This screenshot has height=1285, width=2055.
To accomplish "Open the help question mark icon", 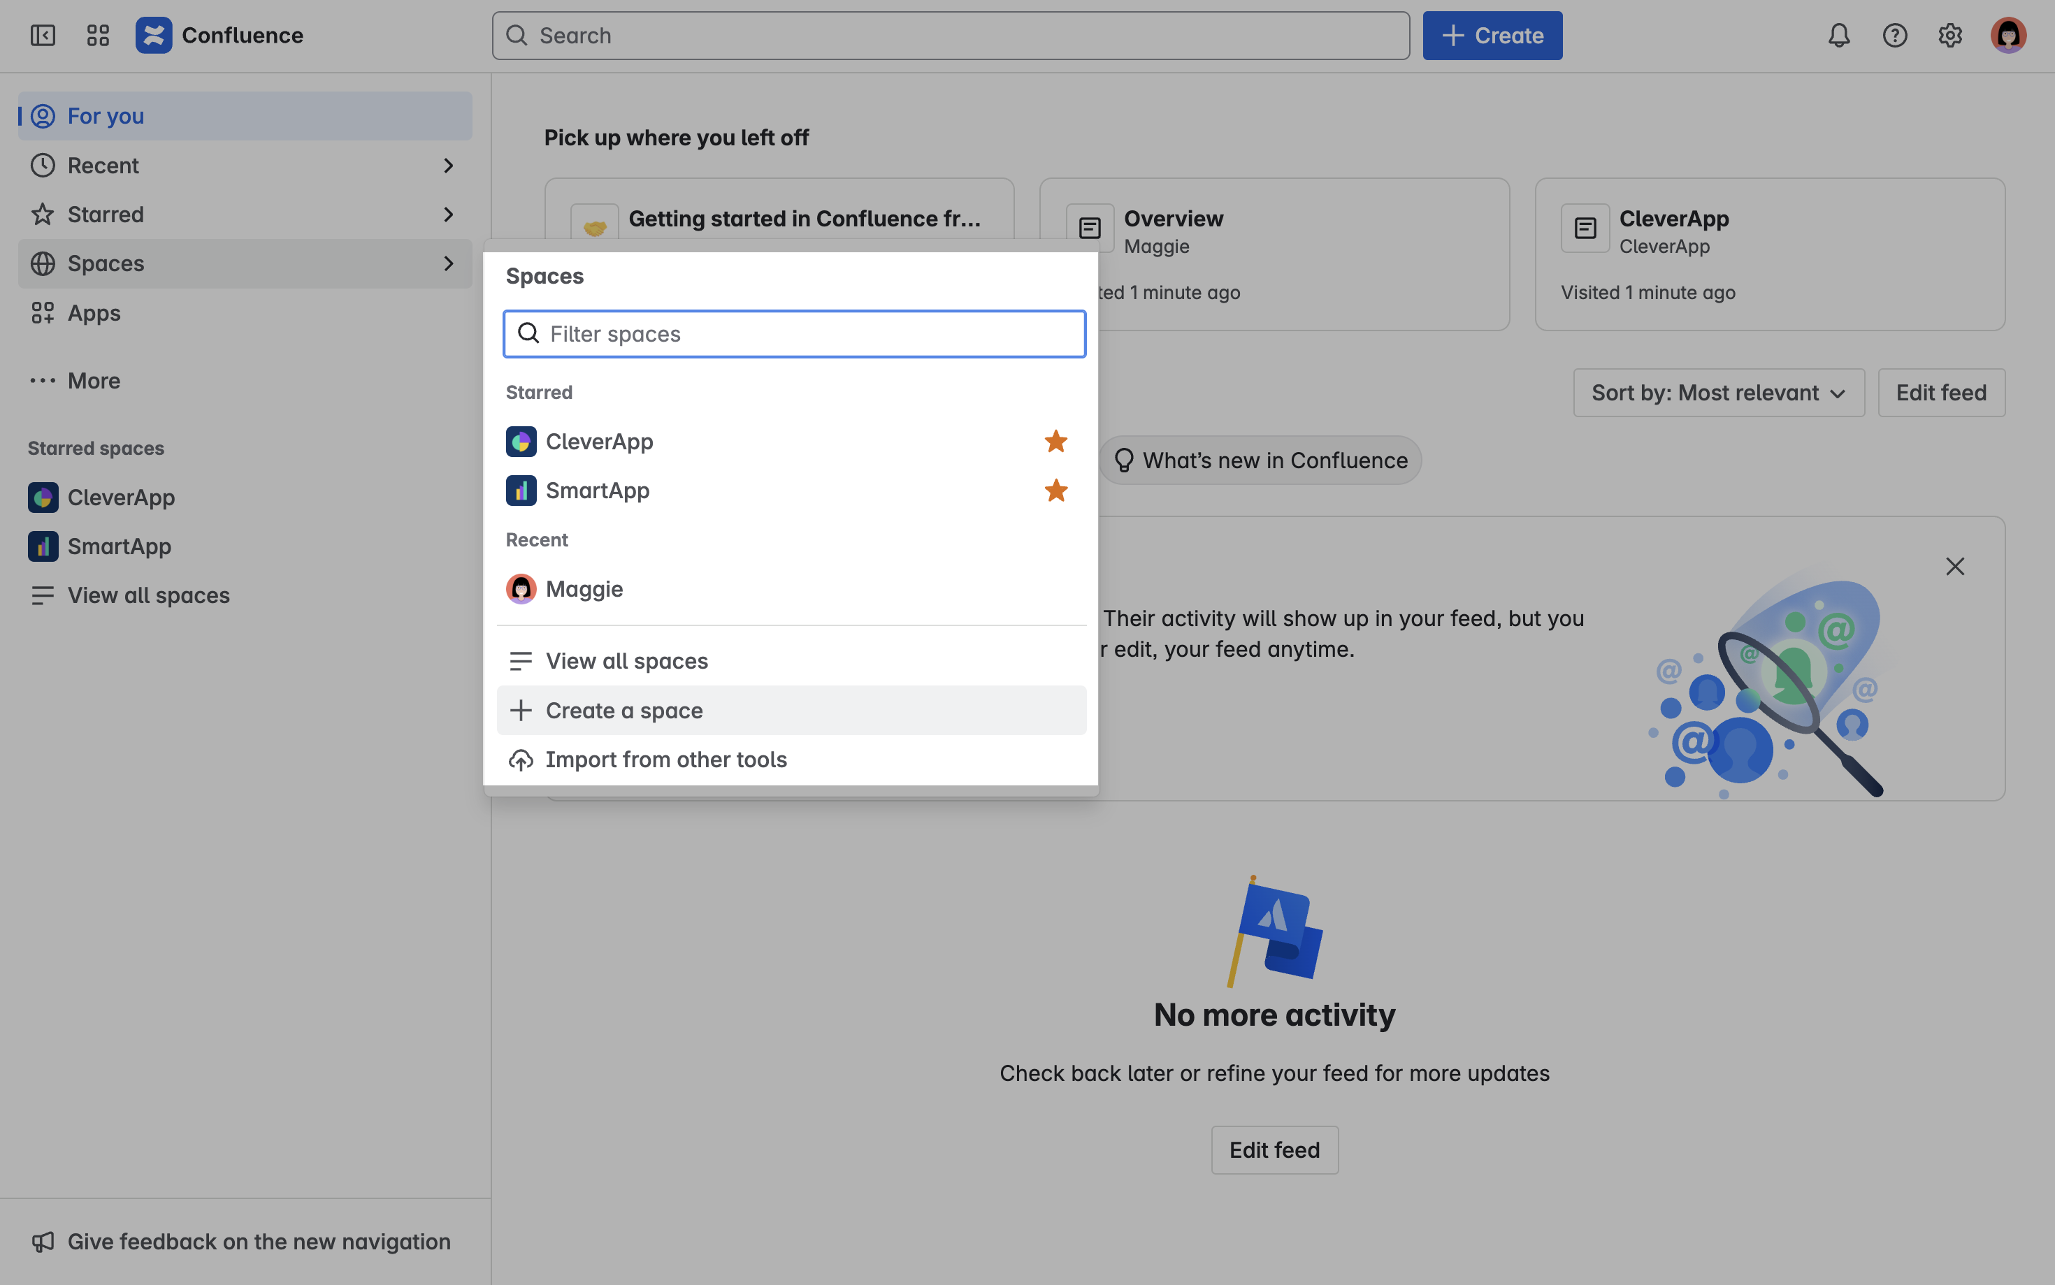I will tap(1894, 35).
